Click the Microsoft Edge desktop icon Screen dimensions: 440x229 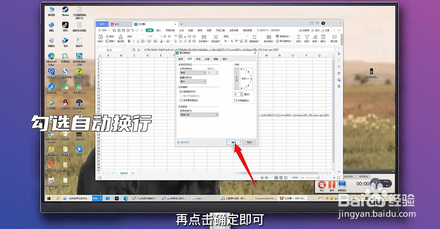coord(51,59)
